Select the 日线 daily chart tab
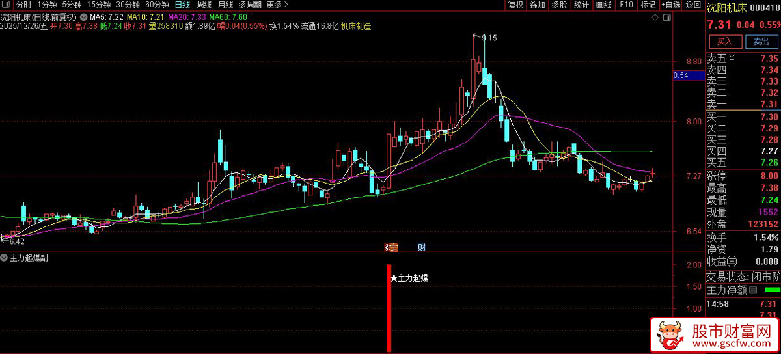The height and width of the screenshot is (354, 781). [182, 5]
